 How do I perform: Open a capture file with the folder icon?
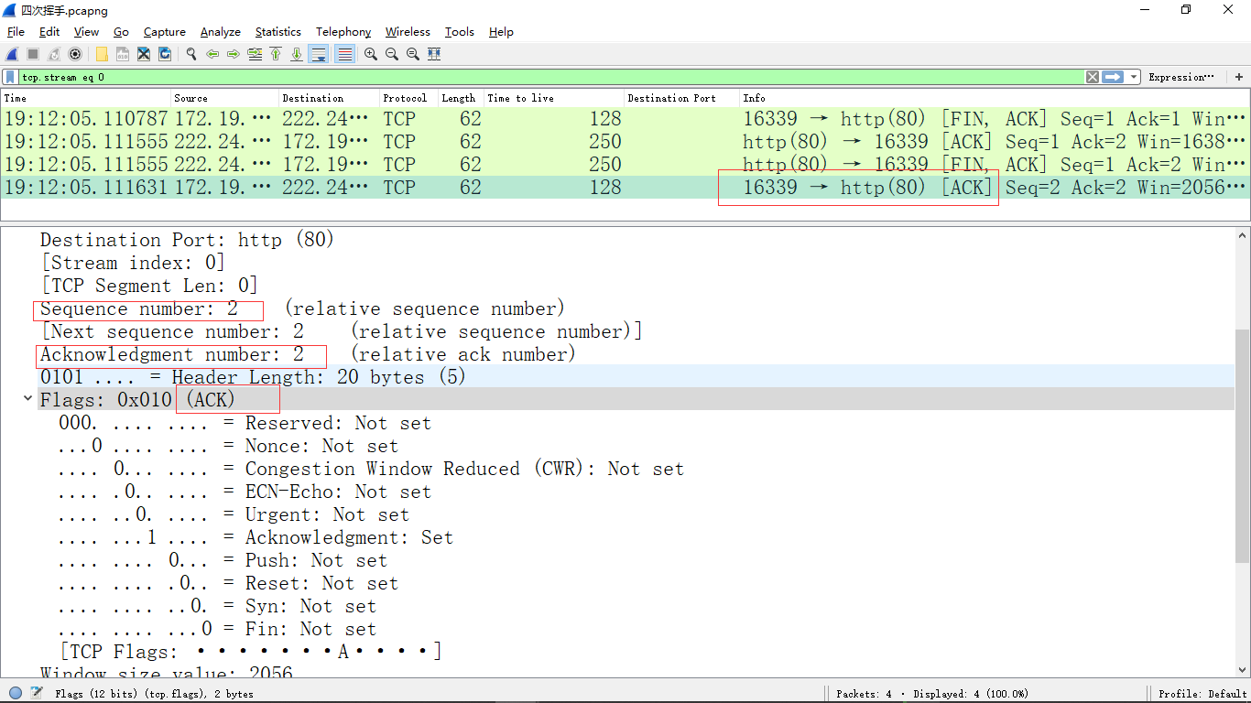pos(102,54)
